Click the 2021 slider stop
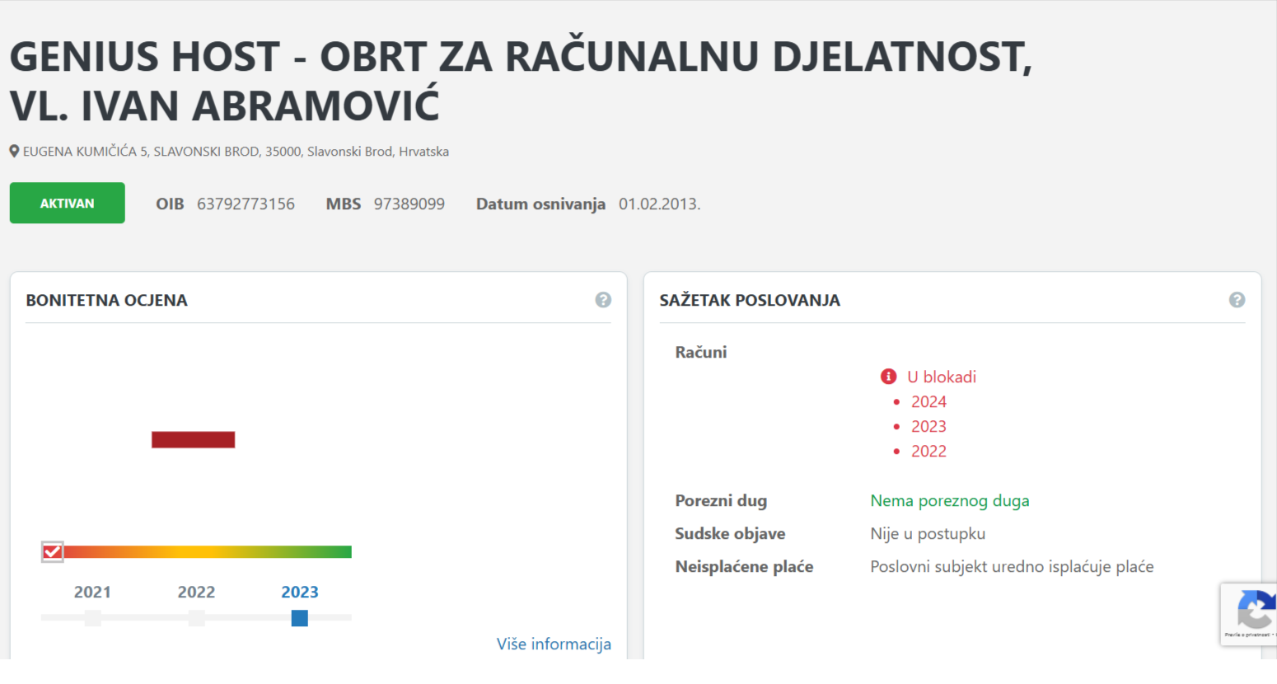This screenshot has height=684, width=1277. 92,618
